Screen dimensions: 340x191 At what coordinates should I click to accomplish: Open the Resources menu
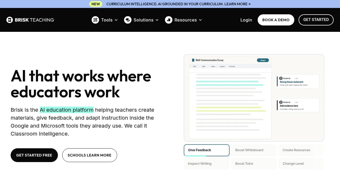tap(184, 20)
